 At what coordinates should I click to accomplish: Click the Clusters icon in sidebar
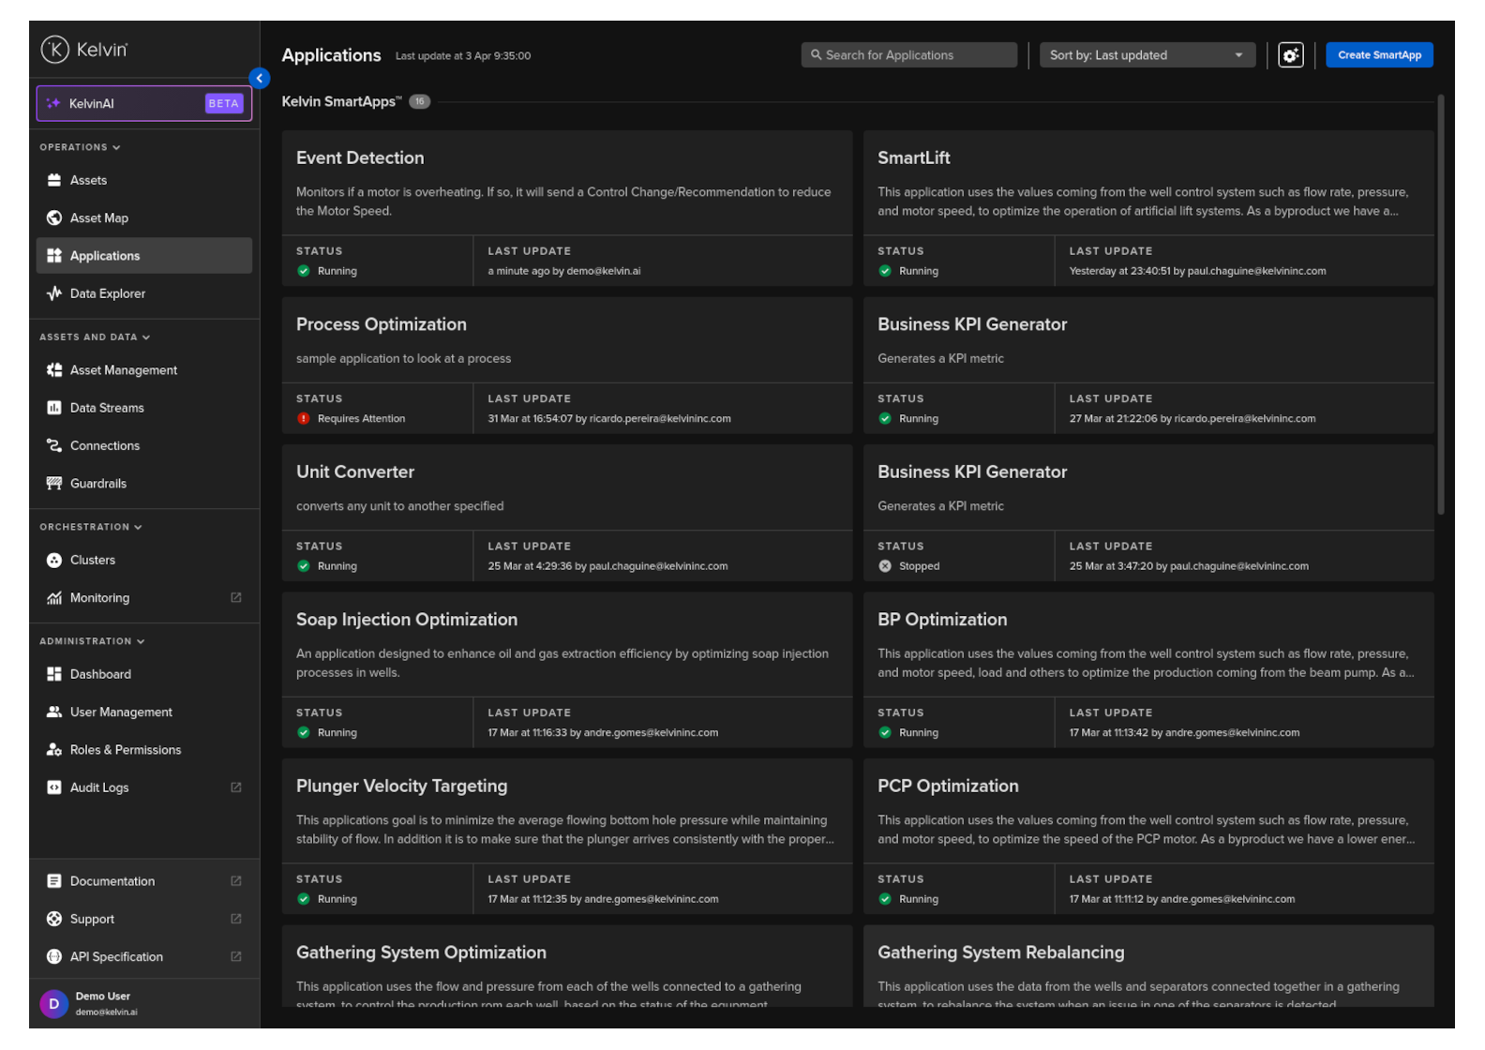54,561
